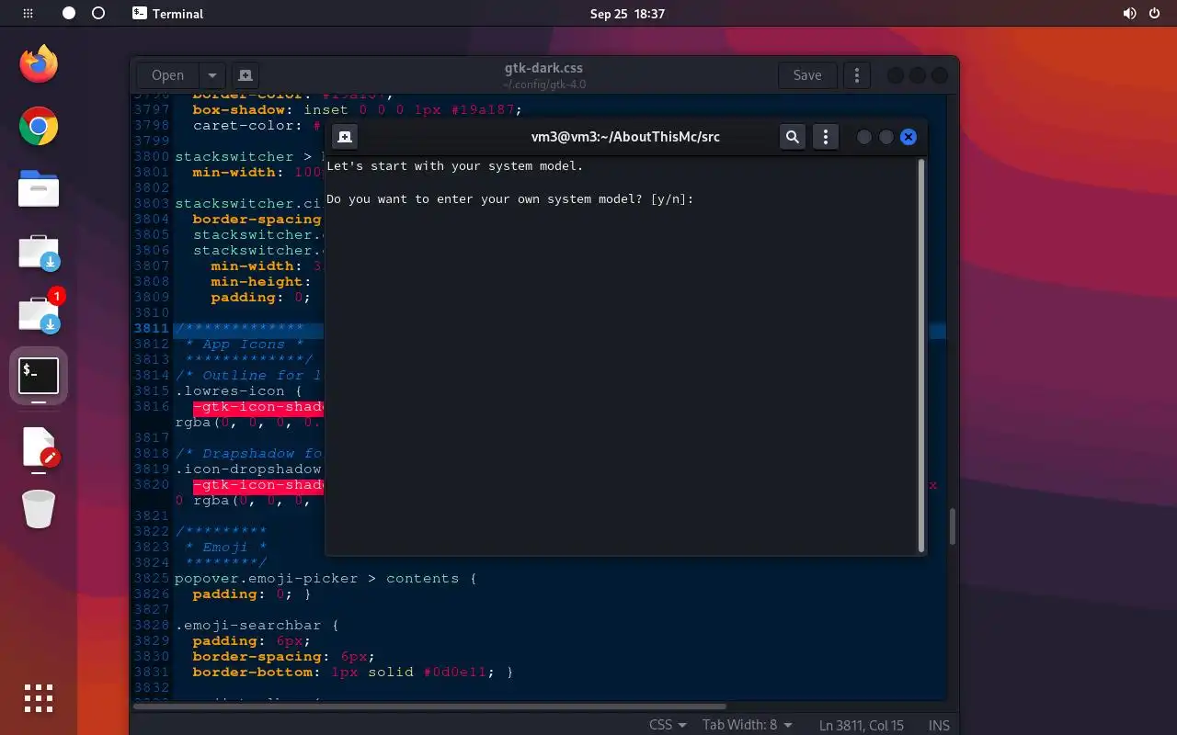Click the popover.emoji-picker line in editor

tap(326, 579)
